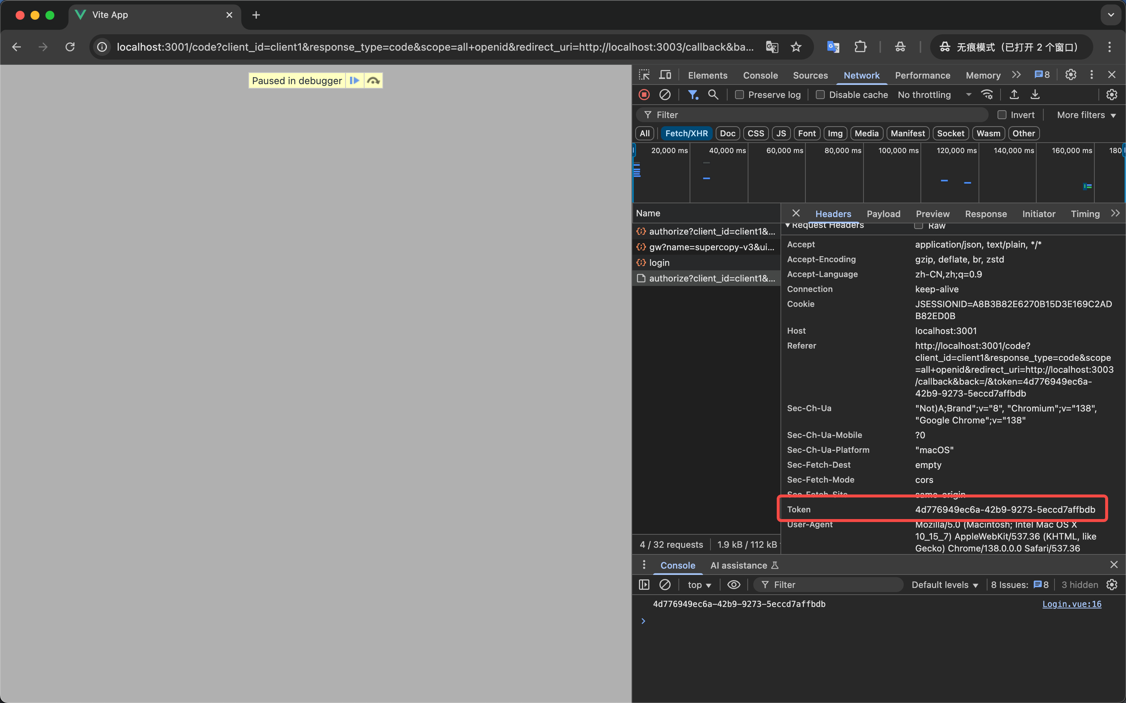This screenshot has height=703, width=1126.
Task: Select the All request type filter
Action: pyautogui.click(x=644, y=133)
